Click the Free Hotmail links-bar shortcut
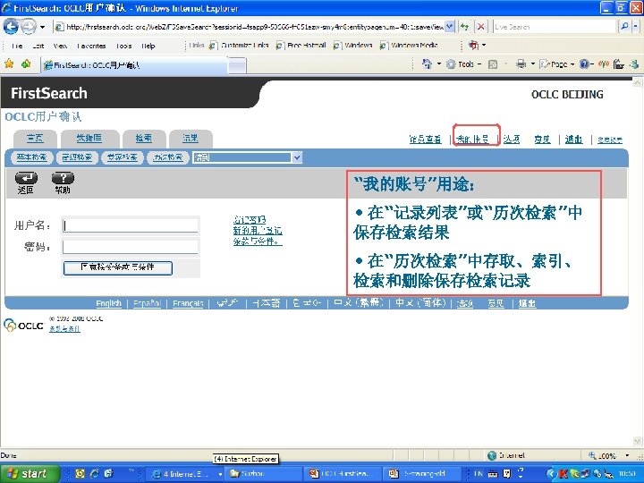This screenshot has width=644, height=483. pos(301,46)
